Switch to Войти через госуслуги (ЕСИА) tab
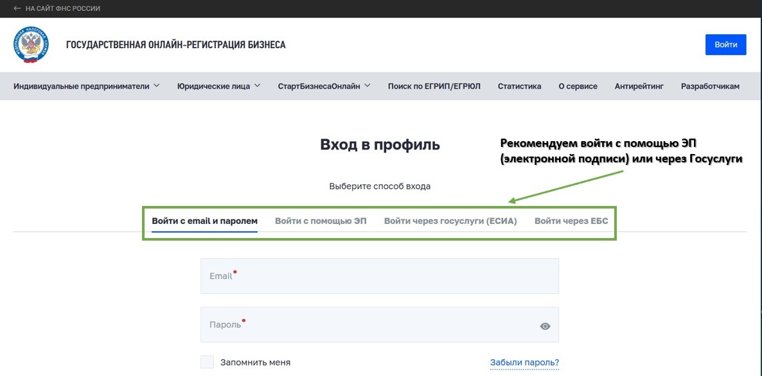Viewport: 762px width, 376px height. (x=450, y=221)
